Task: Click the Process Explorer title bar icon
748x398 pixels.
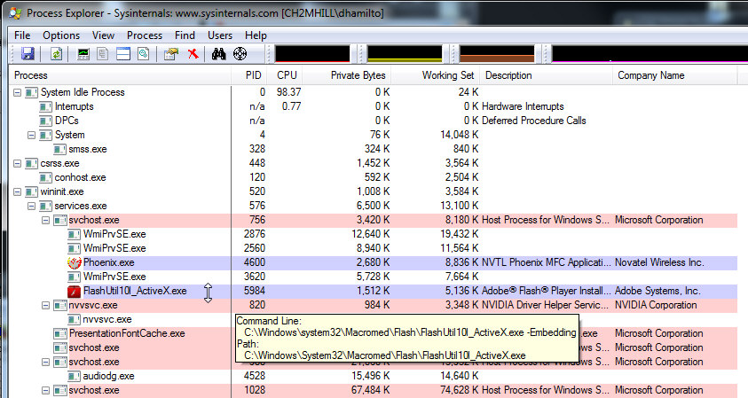Action: point(15,13)
